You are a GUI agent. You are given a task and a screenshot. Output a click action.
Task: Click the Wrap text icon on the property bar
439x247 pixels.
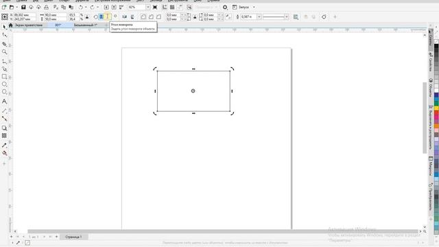pos(296,16)
